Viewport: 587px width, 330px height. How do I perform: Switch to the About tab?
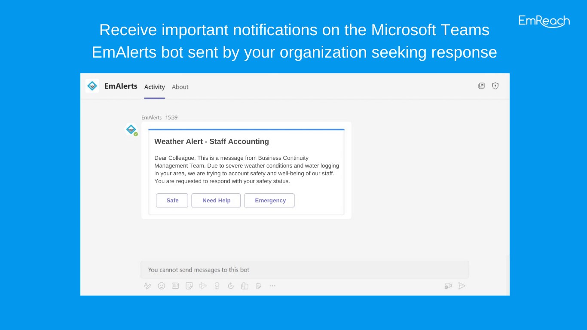point(180,87)
